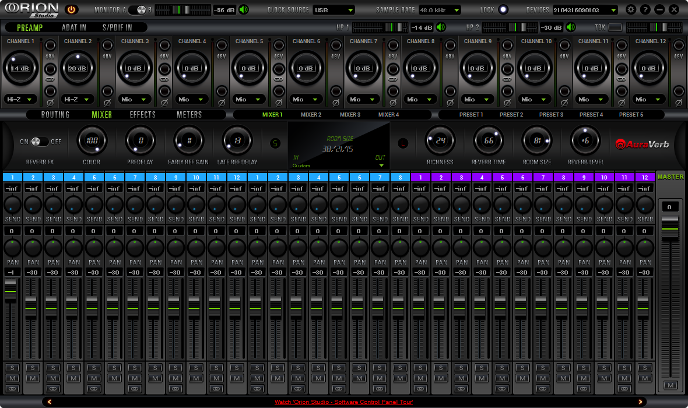Mute HP 1 with its speaker icon
Image resolution: width=688 pixels, height=408 pixels.
(441, 27)
